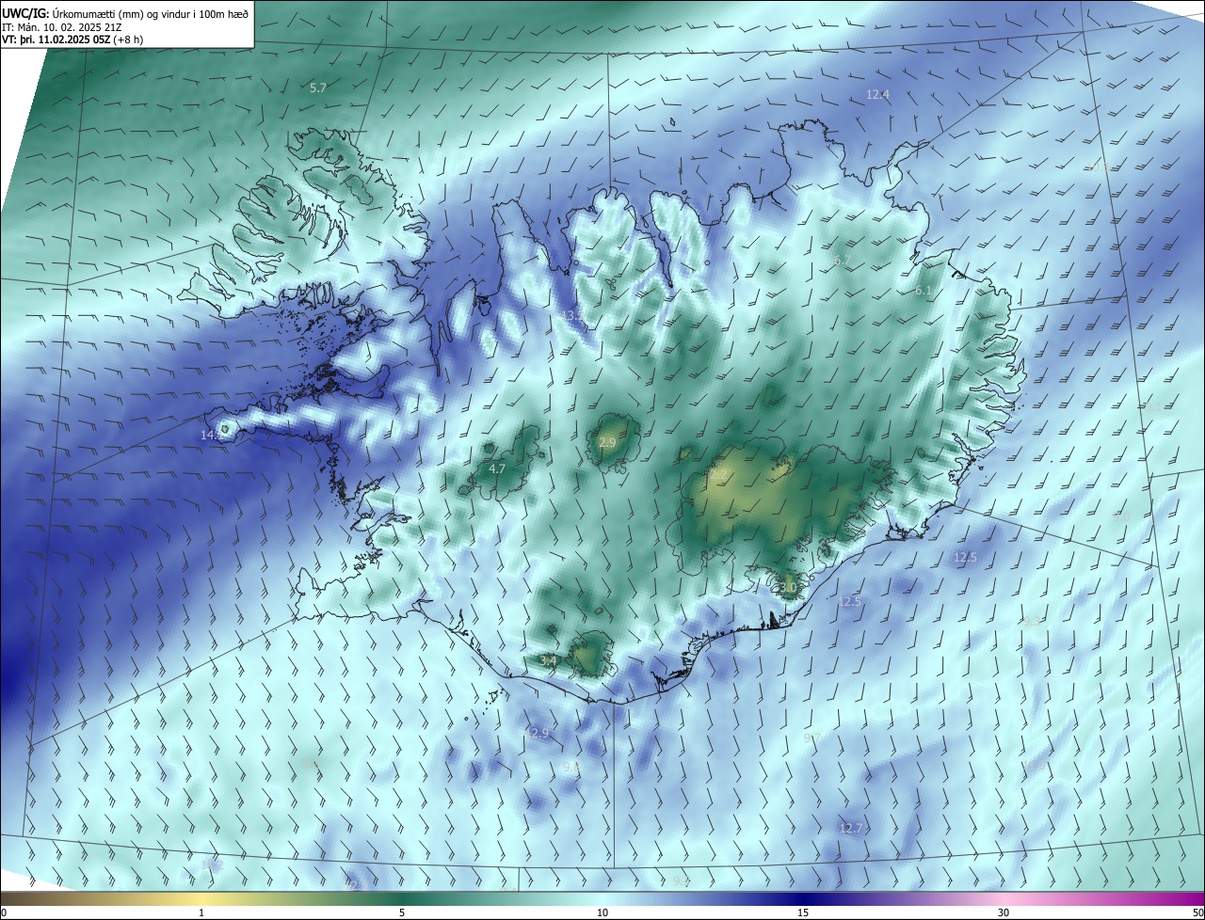Click colour scale tick label 50
The width and height of the screenshot is (1205, 920).
tap(1197, 912)
